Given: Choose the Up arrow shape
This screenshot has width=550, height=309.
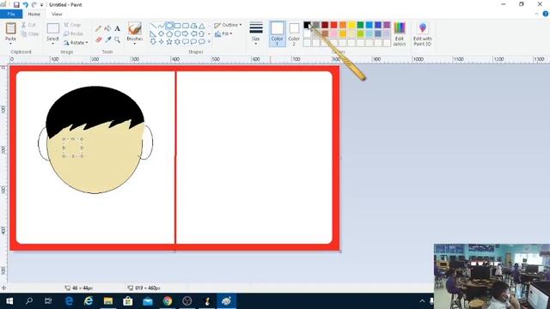Looking at the screenshot, I should coord(202,34).
